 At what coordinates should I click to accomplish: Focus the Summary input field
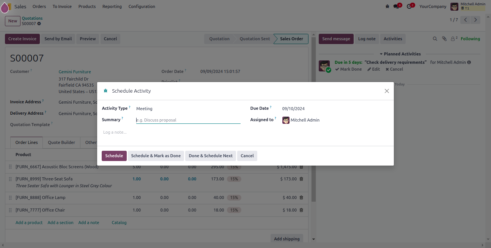[188, 120]
